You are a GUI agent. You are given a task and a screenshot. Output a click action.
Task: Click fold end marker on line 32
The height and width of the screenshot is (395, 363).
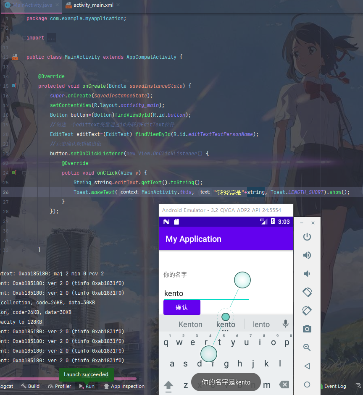[24, 250]
